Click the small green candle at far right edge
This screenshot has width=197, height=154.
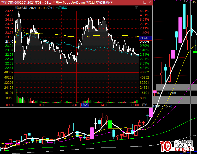click(x=195, y=52)
